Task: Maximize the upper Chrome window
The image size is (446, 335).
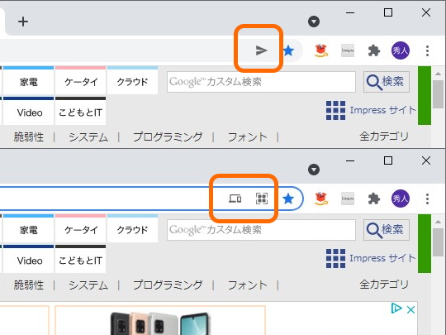Action: 388,12
